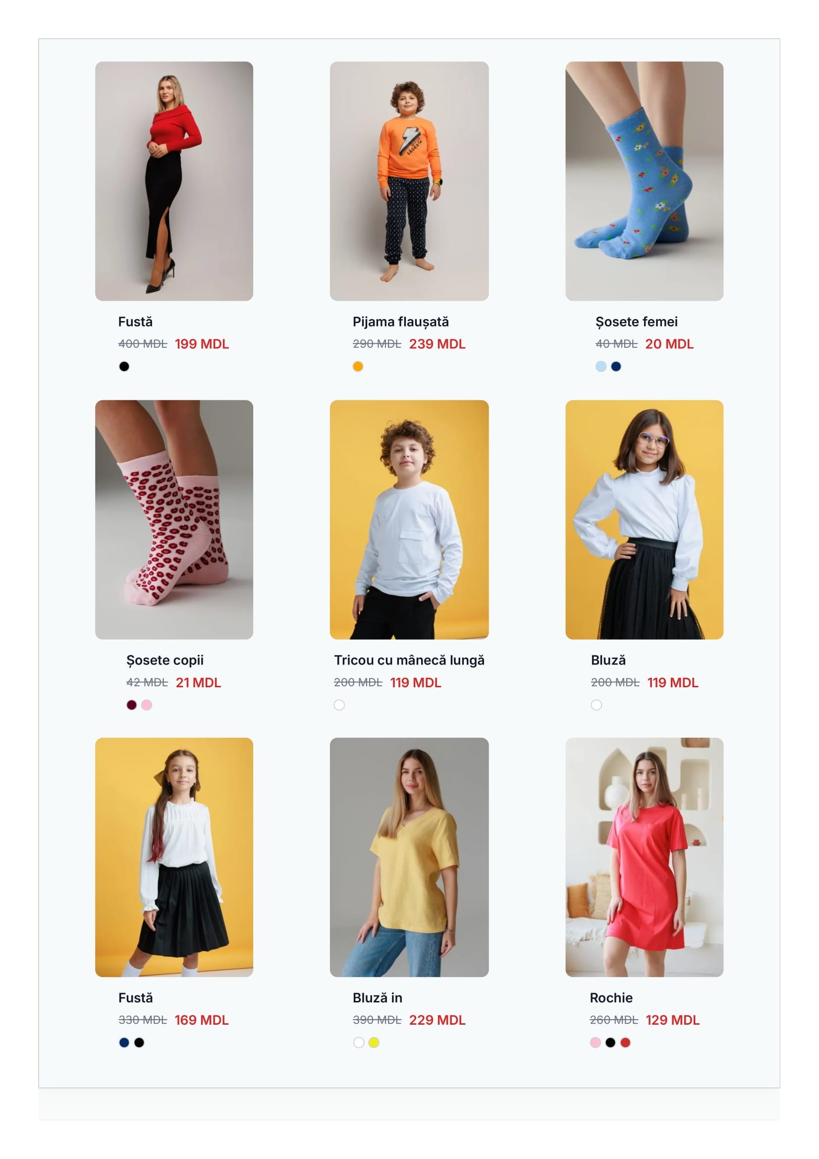
Task: Choose the yellow swatch under Bluză in
Action: point(374,1043)
